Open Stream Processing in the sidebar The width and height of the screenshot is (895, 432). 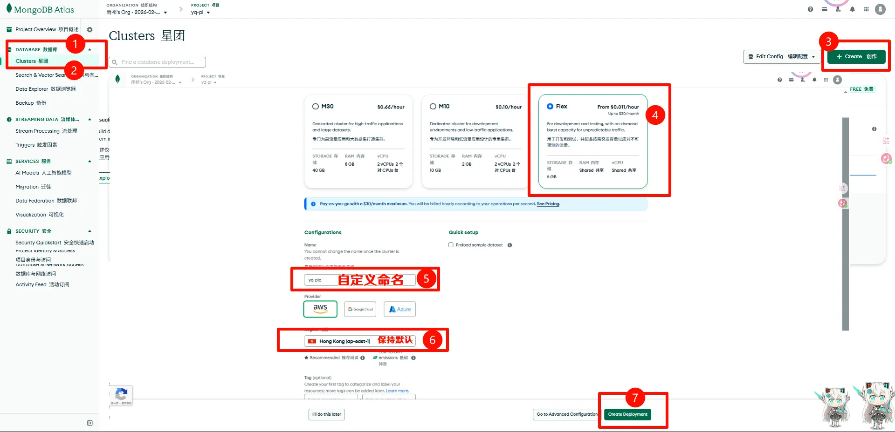[46, 131]
